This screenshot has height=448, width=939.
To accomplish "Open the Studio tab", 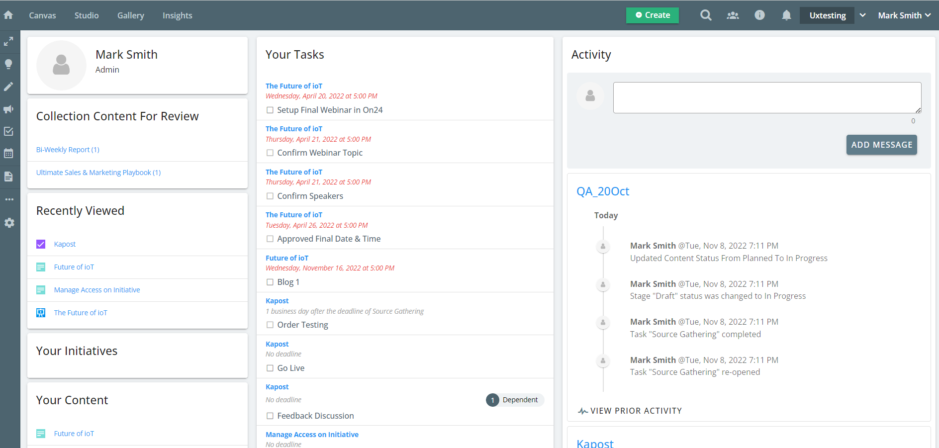I will click(87, 15).
